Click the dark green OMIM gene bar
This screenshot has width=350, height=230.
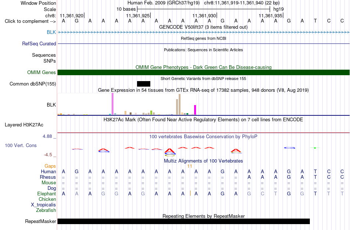pos(204,72)
